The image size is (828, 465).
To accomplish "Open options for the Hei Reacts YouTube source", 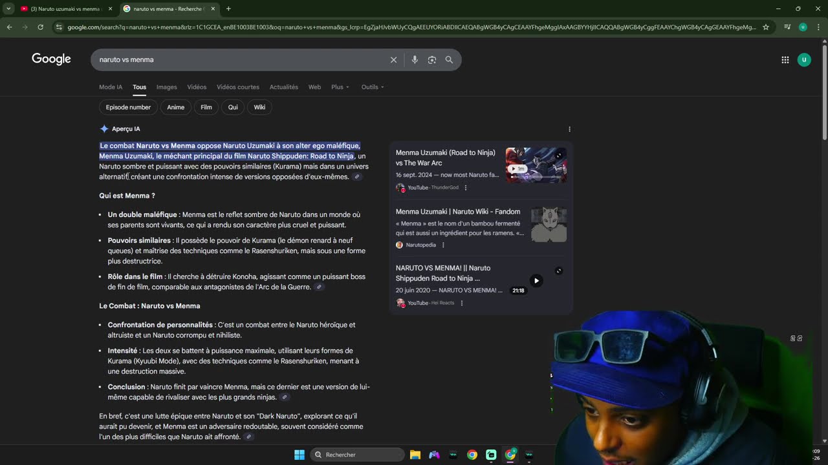I will [462, 303].
